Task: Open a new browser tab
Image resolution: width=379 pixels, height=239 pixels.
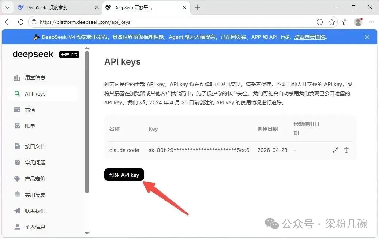Action: [x=198, y=7]
